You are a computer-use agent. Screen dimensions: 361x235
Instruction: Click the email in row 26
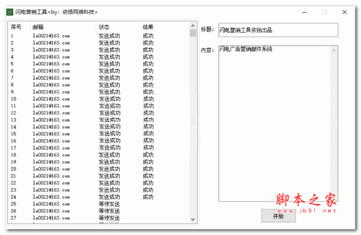pyautogui.click(x=51, y=211)
